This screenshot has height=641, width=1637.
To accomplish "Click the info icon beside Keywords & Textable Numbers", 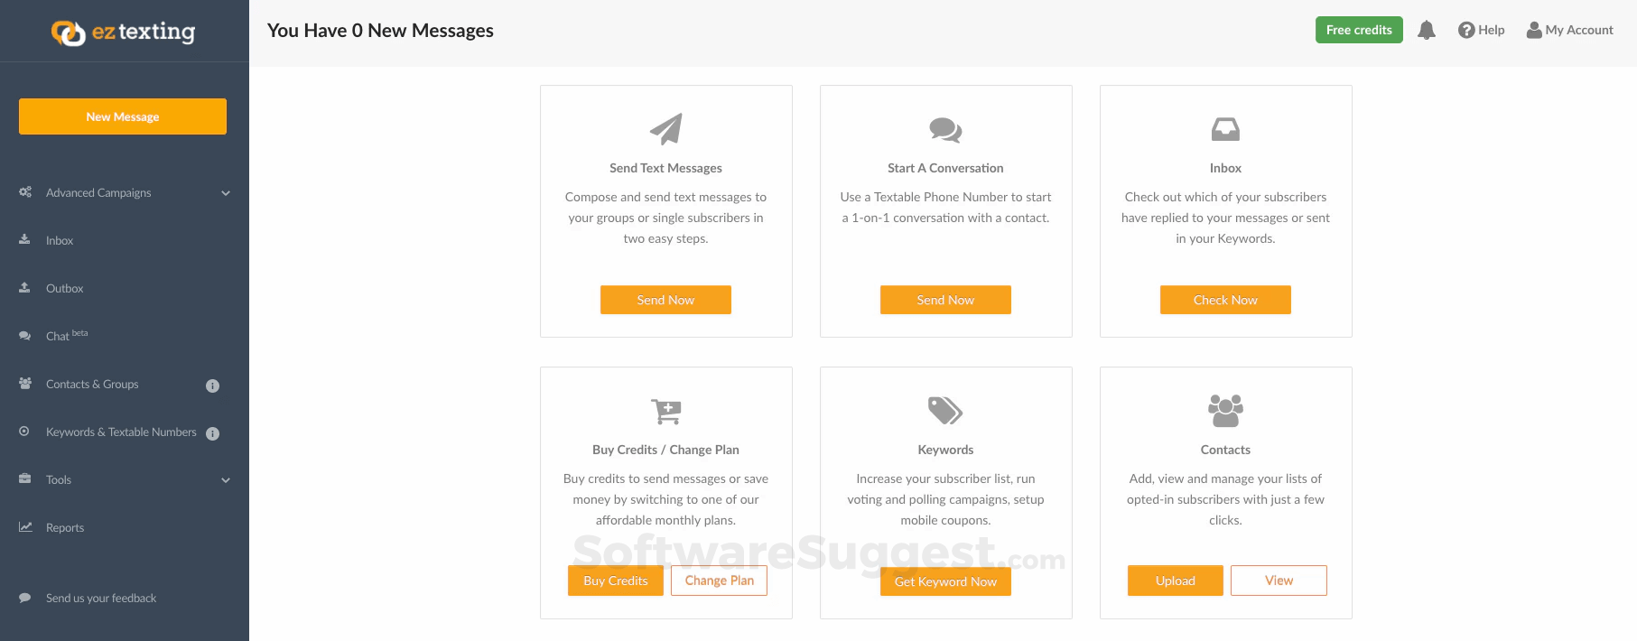I will coord(213,433).
